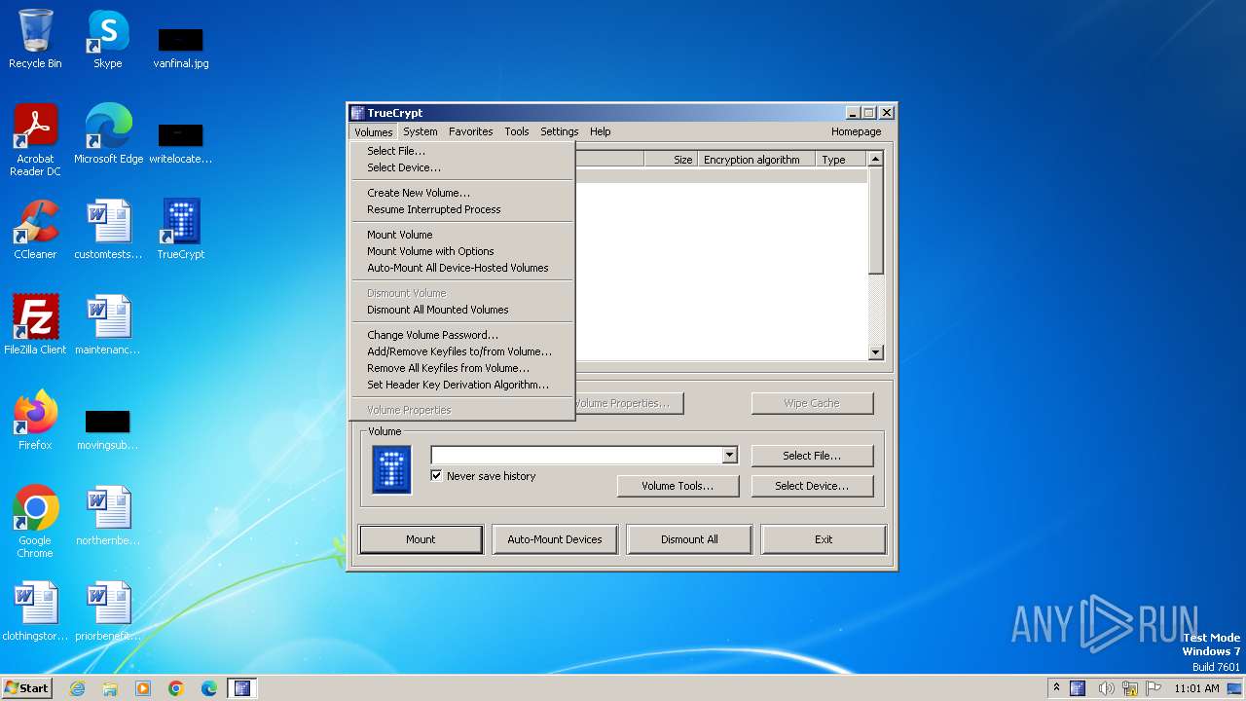Choose Remove All Keyfiles from Volume...
Viewport: 1246px width, 701px height.
point(462,368)
